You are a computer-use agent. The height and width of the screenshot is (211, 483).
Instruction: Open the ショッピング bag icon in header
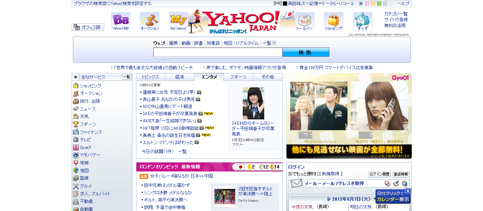333,22
